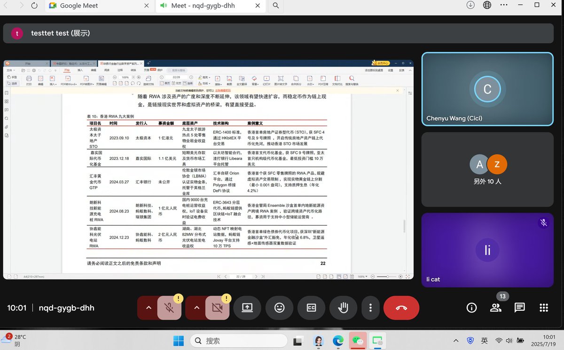This screenshot has width=564, height=350.
Task: Click 转换 ribbon tab in shared WPS
Action: pyautogui.click(x=133, y=70)
